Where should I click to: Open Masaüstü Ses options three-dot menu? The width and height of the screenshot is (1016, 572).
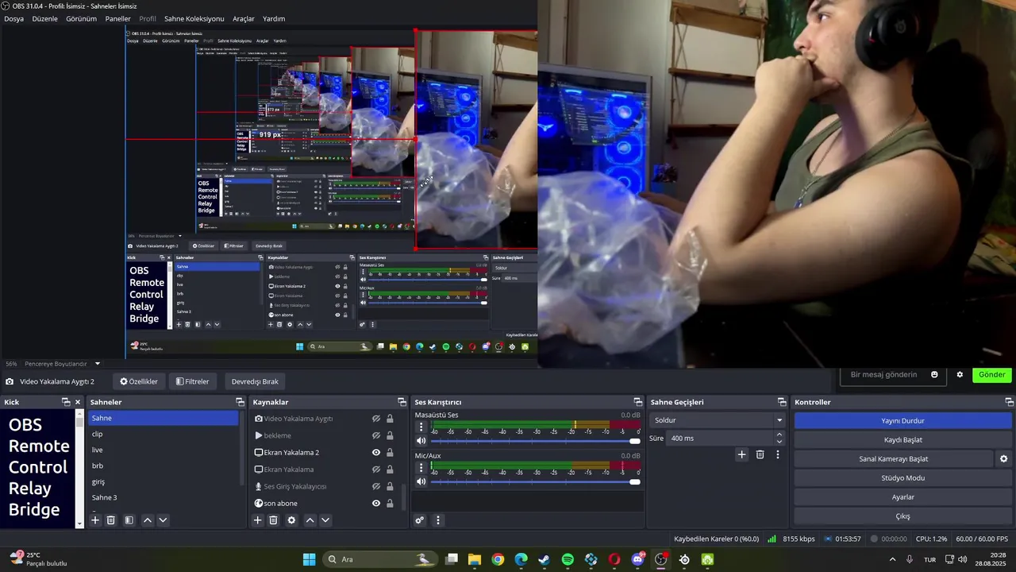point(421,427)
